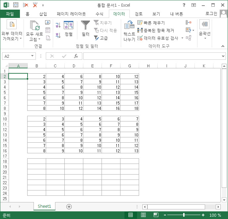Zoom out with the minus button
Viewport: 228px width, 219px height.
(x=165, y=215)
